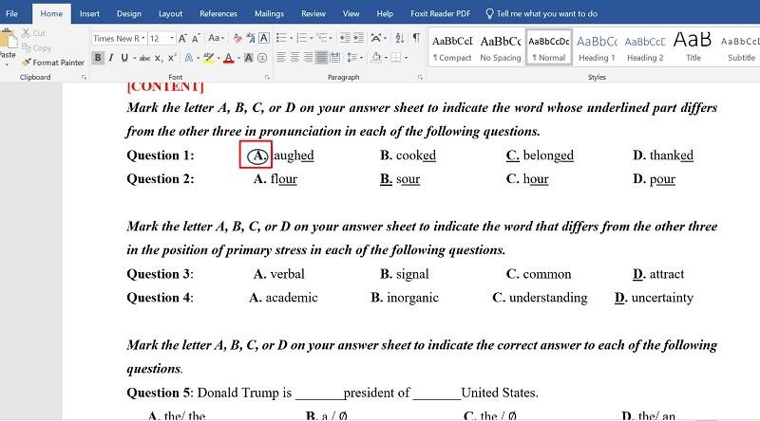Open the Font dialog launcher
Viewport: 760px width, 421px height.
[267, 78]
